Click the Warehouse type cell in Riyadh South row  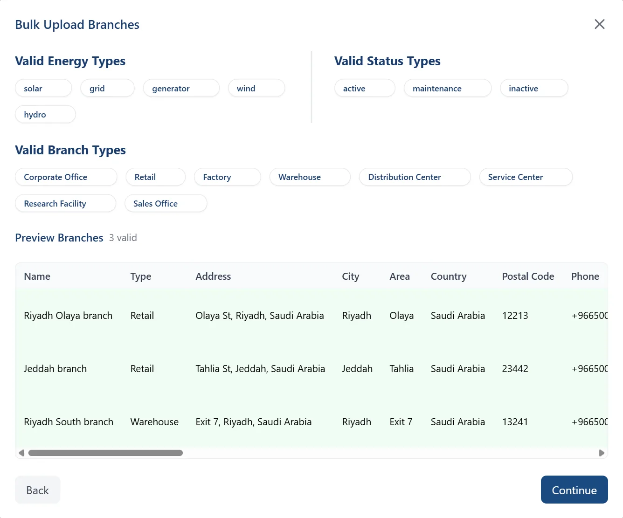[154, 421]
